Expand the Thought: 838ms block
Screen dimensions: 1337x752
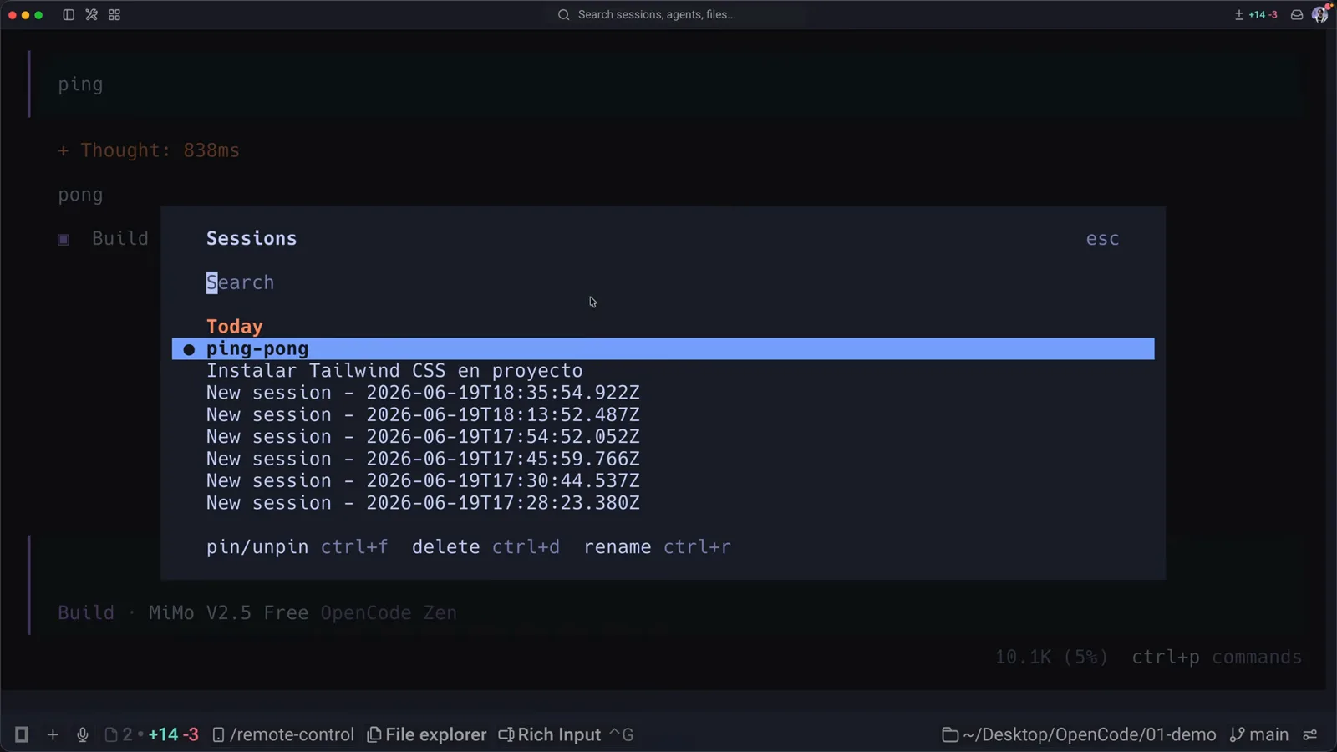[x=149, y=150]
